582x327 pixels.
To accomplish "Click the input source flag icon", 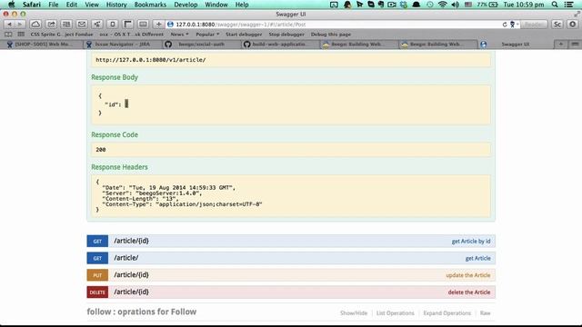I will point(468,5).
